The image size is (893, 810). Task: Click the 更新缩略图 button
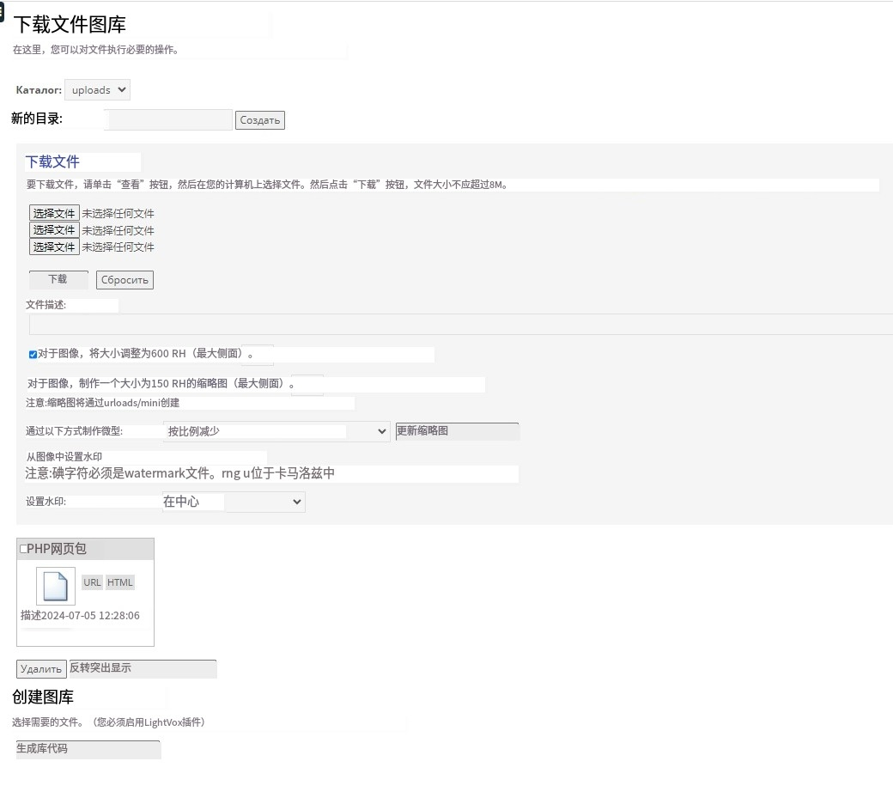pos(457,431)
